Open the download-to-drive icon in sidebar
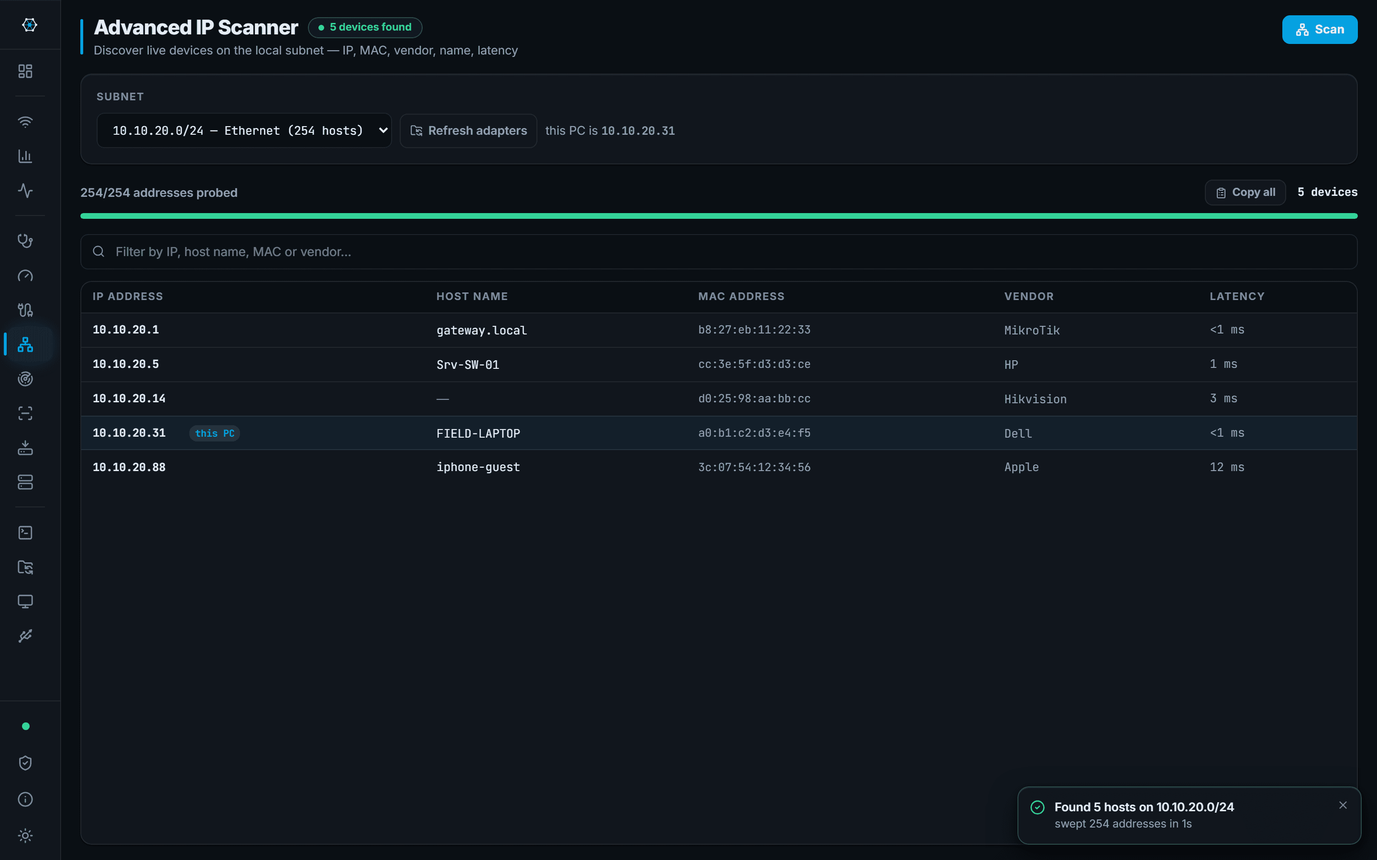Screen dimensions: 1377x860 (x=25, y=448)
